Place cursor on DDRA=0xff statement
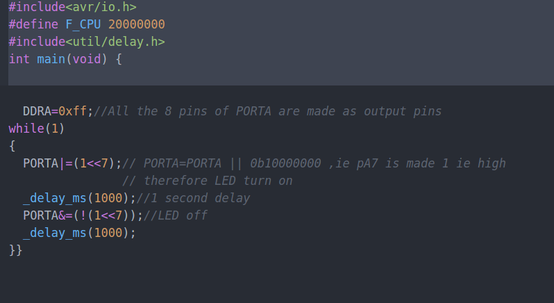The width and height of the screenshot is (554, 303). [x=58, y=111]
